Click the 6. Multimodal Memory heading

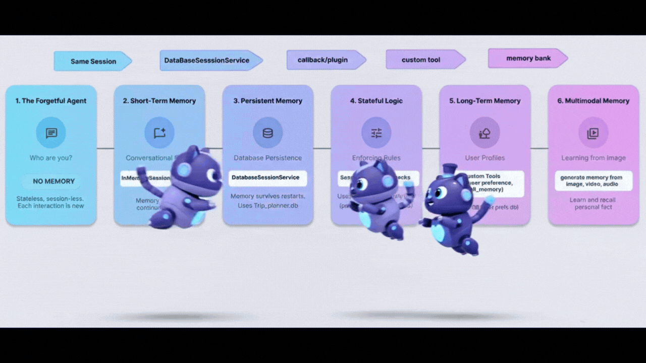(x=593, y=101)
